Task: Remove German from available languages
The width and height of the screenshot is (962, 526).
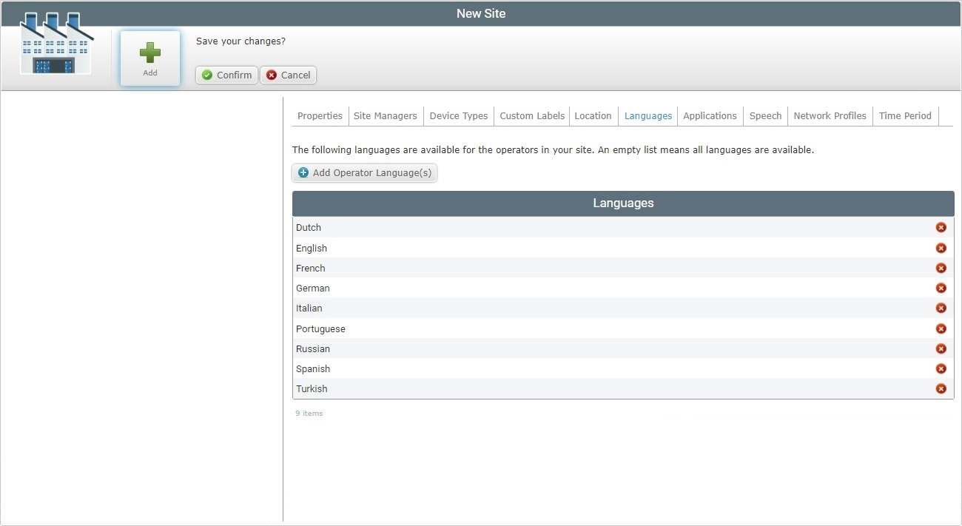Action: [x=941, y=288]
